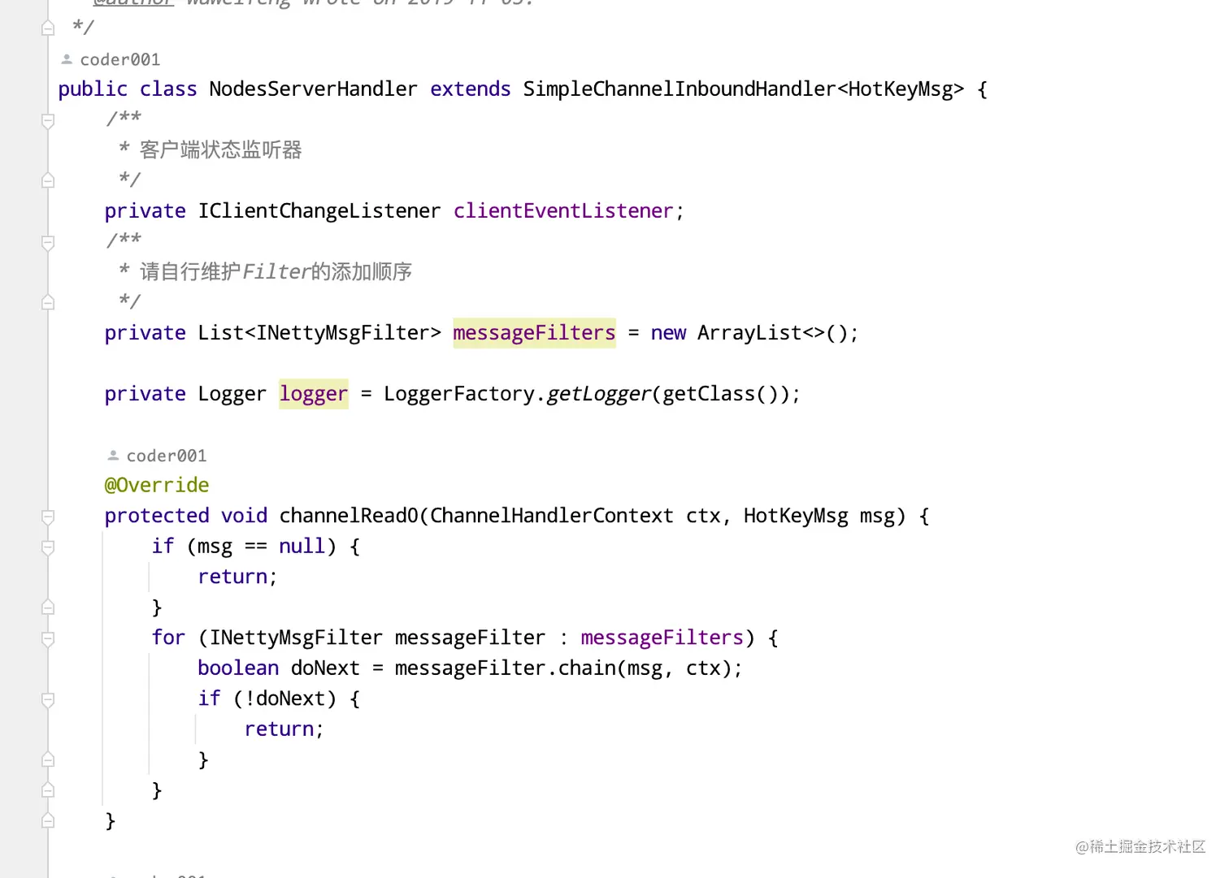
Task: Click the 客户端状态监听器 comment text
Action: (221, 150)
